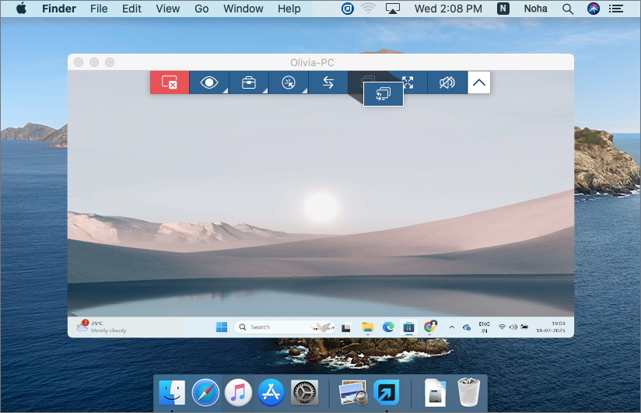The image size is (641, 413).
Task: Open File Explorer in the Windows taskbar
Action: (x=368, y=327)
